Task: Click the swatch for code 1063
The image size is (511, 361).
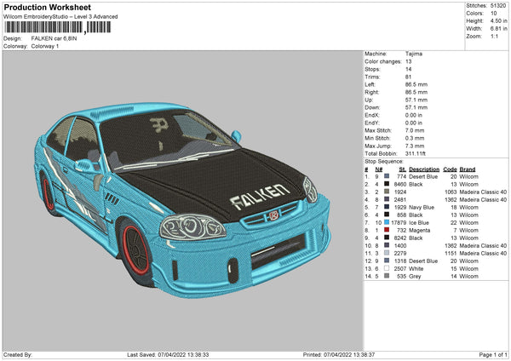Action: pyautogui.click(x=388, y=192)
